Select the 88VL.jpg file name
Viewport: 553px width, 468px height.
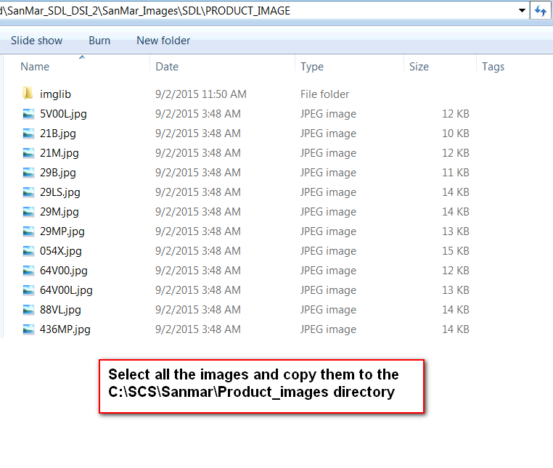pos(60,309)
